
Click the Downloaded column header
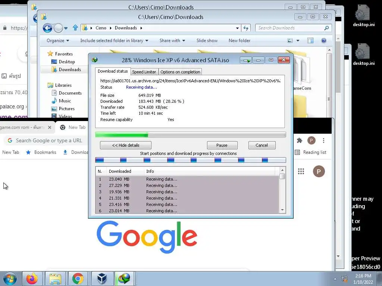[125, 171]
